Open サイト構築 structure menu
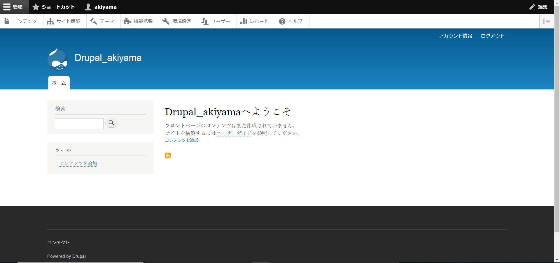The height and width of the screenshot is (263, 560). click(64, 21)
